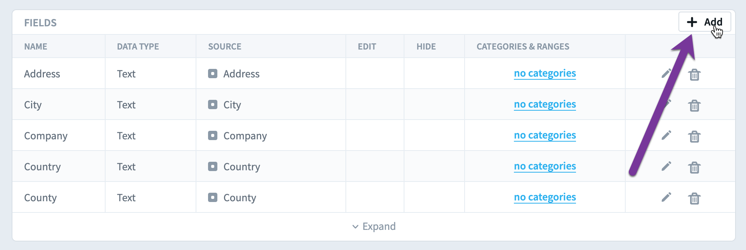746x250 pixels.
Task: Click the City source square icon
Action: tap(213, 104)
